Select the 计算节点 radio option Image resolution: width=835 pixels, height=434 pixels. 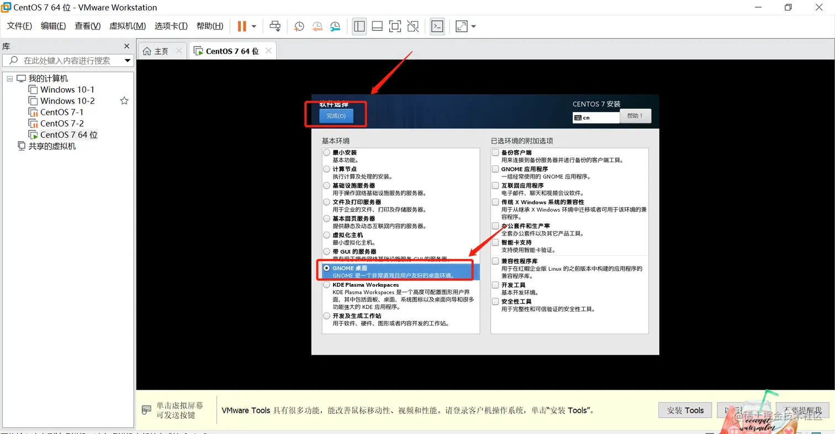click(x=327, y=169)
